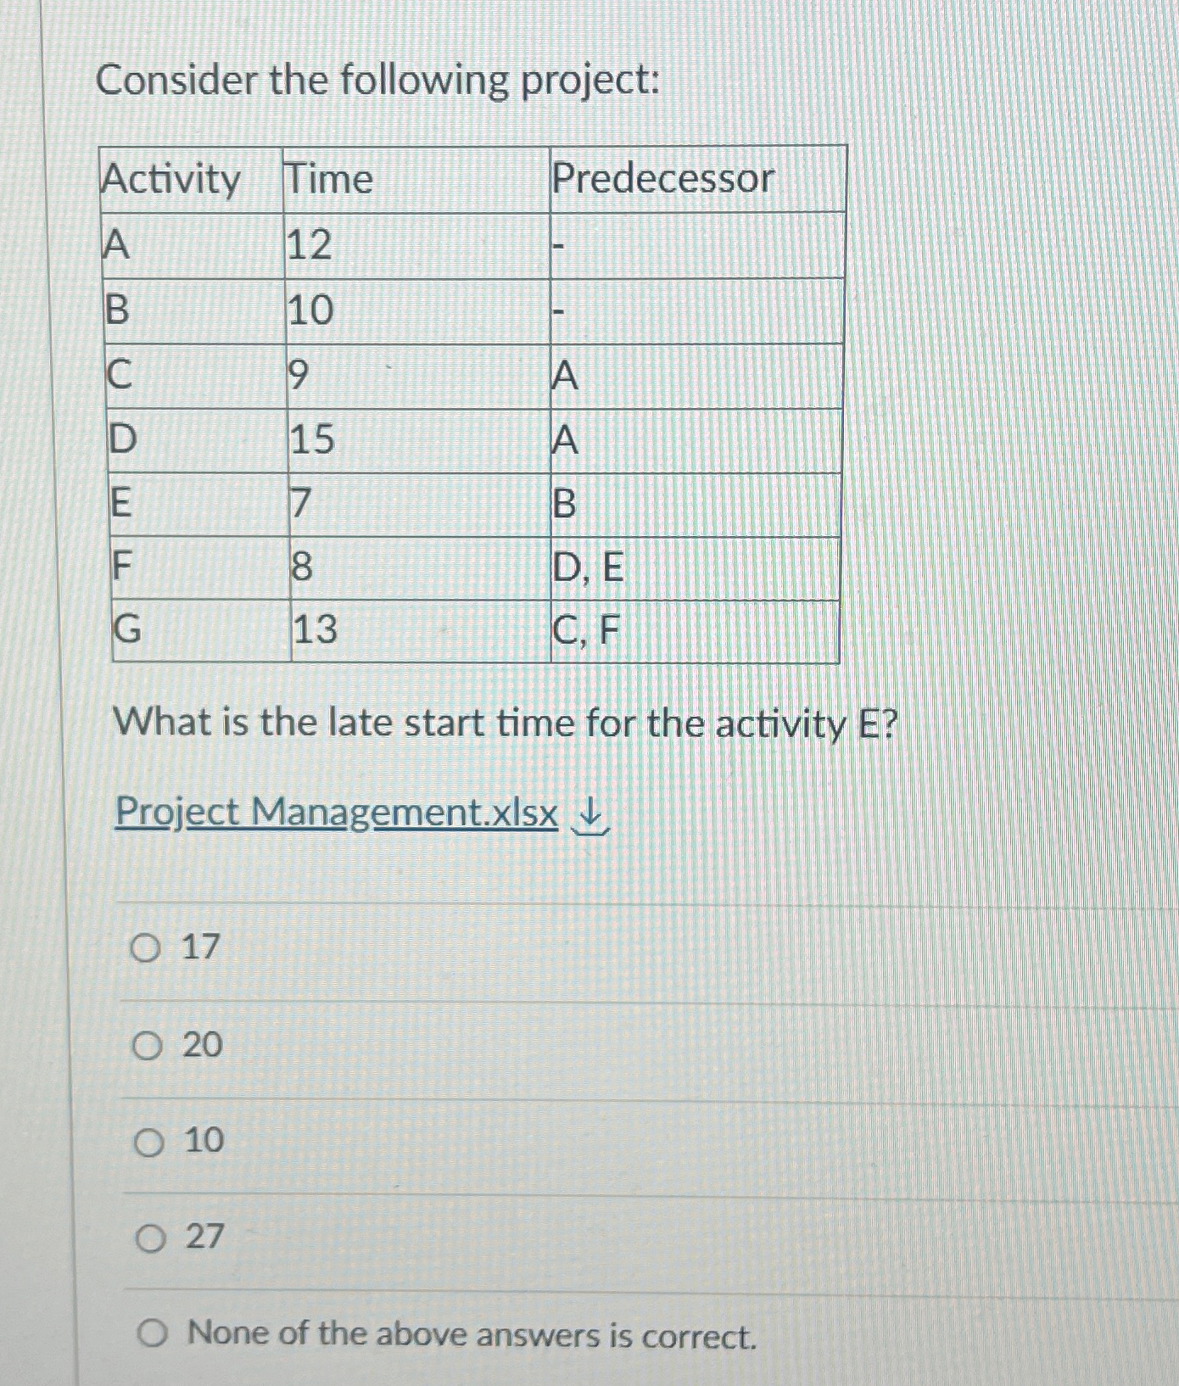Select the radio button for answer 20
Screen dimensions: 1179x1386
149,1047
